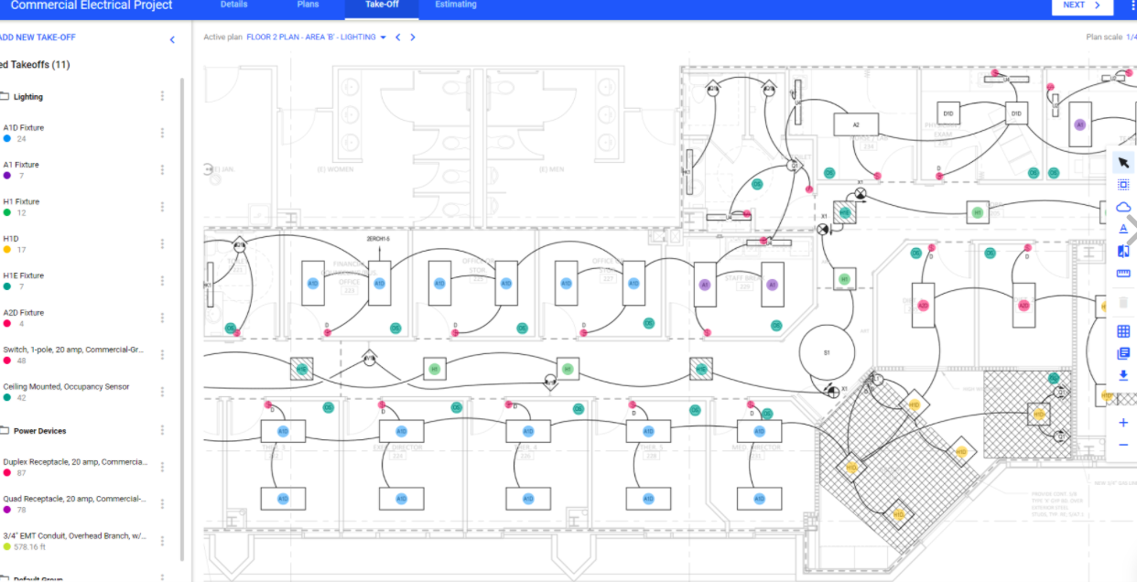Click the copy pages icon
The width and height of the screenshot is (1137, 582).
tap(1123, 353)
